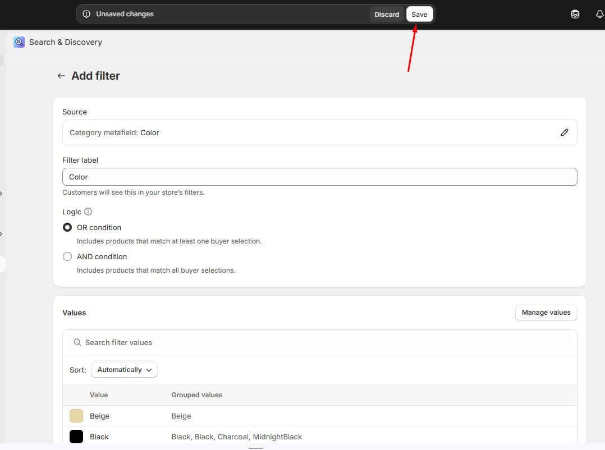
Task: Open the Sort Automatically dropdown
Action: coord(124,370)
